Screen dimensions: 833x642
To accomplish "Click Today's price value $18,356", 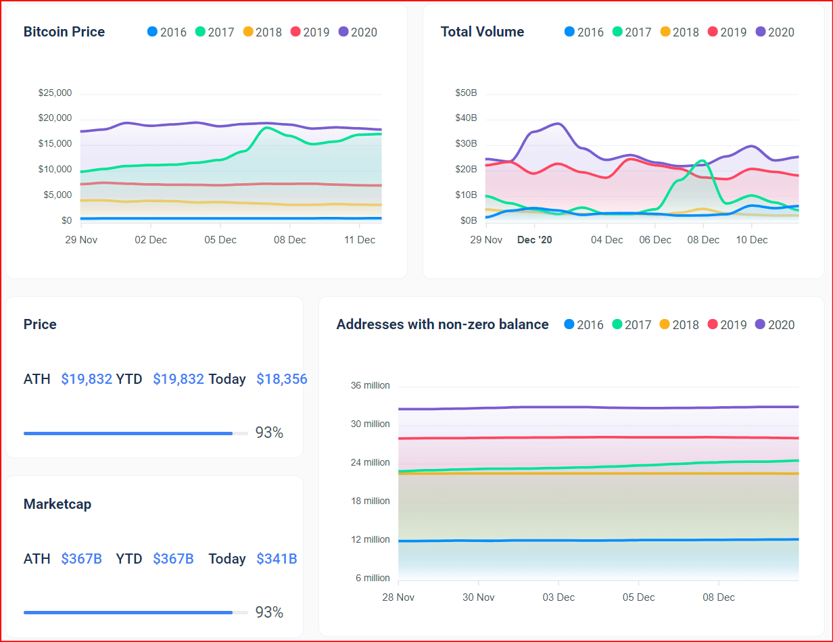I will [281, 379].
